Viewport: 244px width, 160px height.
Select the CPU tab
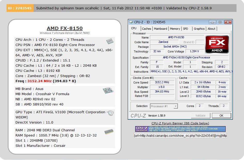[x=134, y=28]
